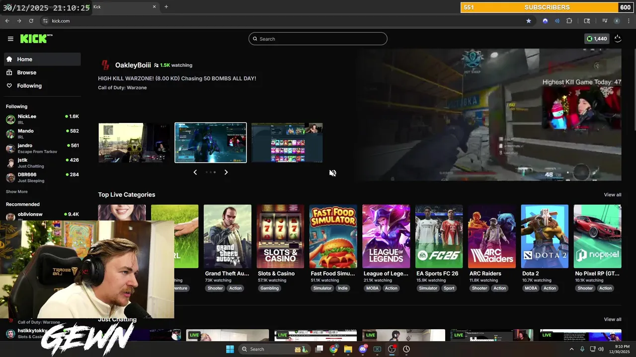Open the Grand Theft Auto category card
This screenshot has height=357, width=636.
click(227, 237)
